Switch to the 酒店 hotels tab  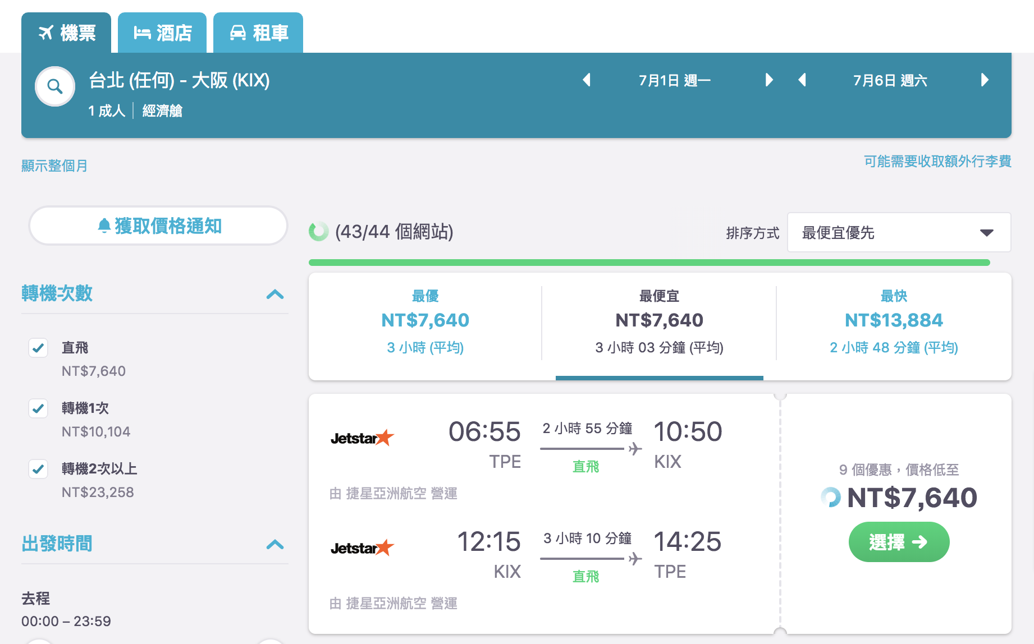coord(162,33)
